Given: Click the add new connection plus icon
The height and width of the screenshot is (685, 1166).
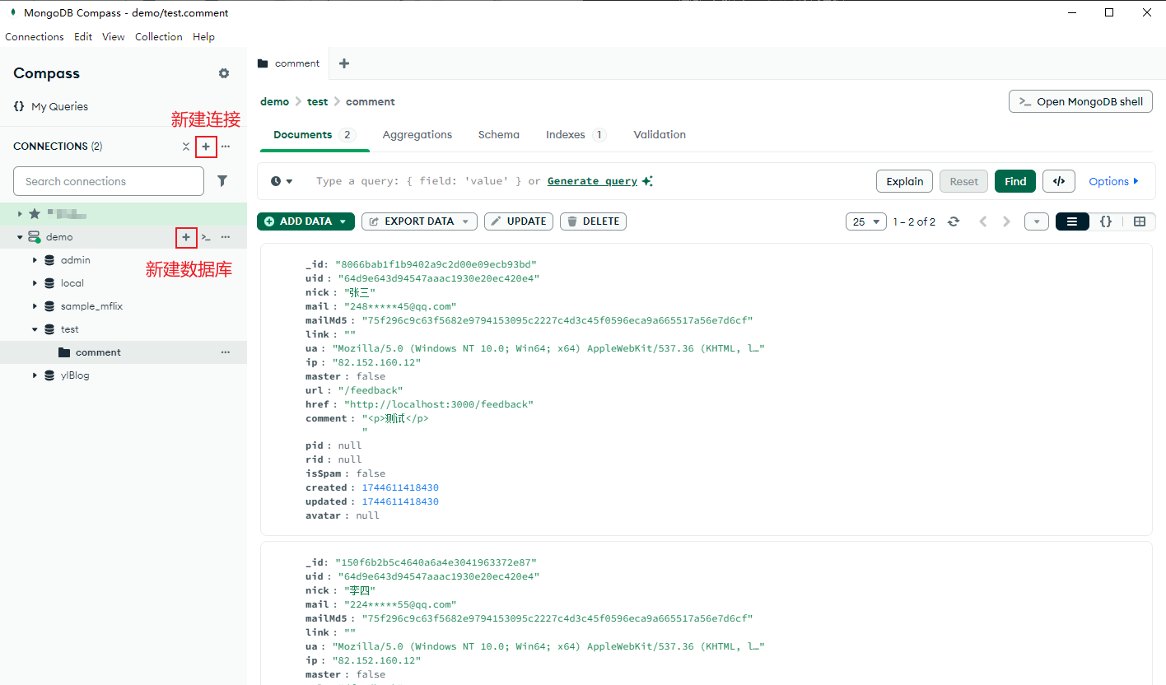Looking at the screenshot, I should tap(206, 147).
